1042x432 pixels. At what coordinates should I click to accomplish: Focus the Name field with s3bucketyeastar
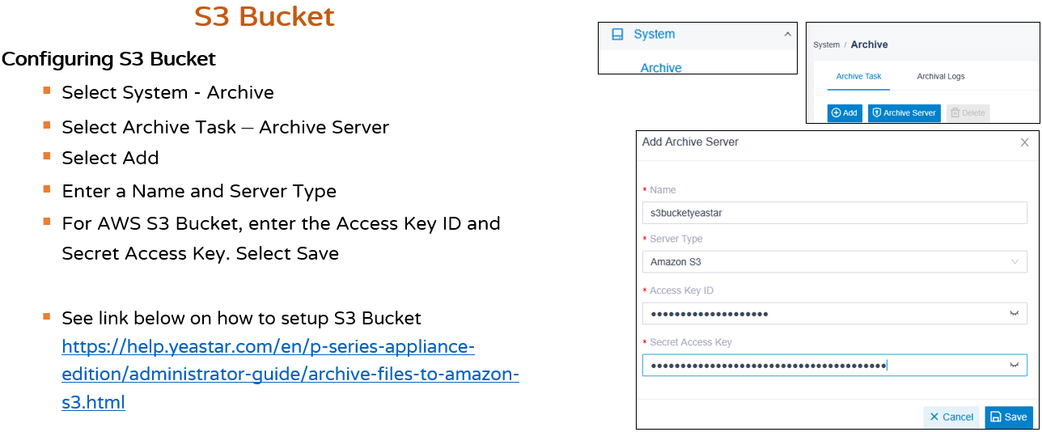tap(835, 213)
